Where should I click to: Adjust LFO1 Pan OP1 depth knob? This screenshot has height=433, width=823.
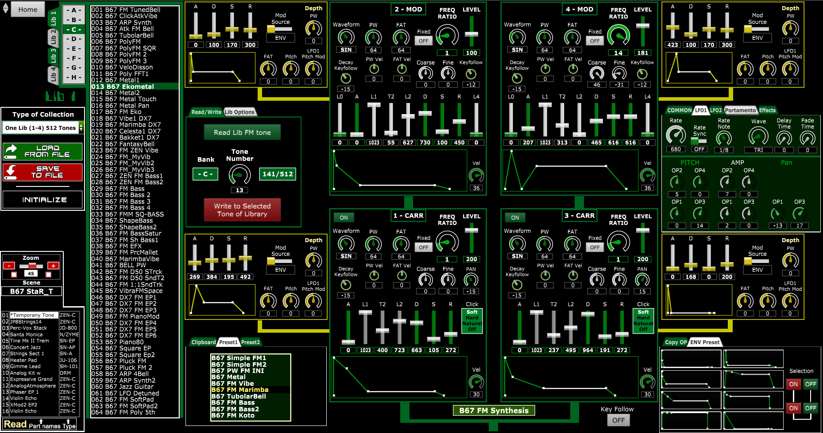(777, 213)
